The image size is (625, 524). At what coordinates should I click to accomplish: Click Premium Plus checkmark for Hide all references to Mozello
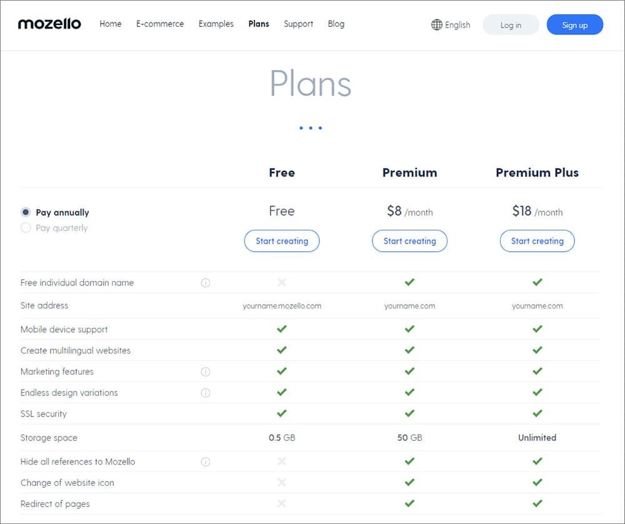pyautogui.click(x=537, y=461)
